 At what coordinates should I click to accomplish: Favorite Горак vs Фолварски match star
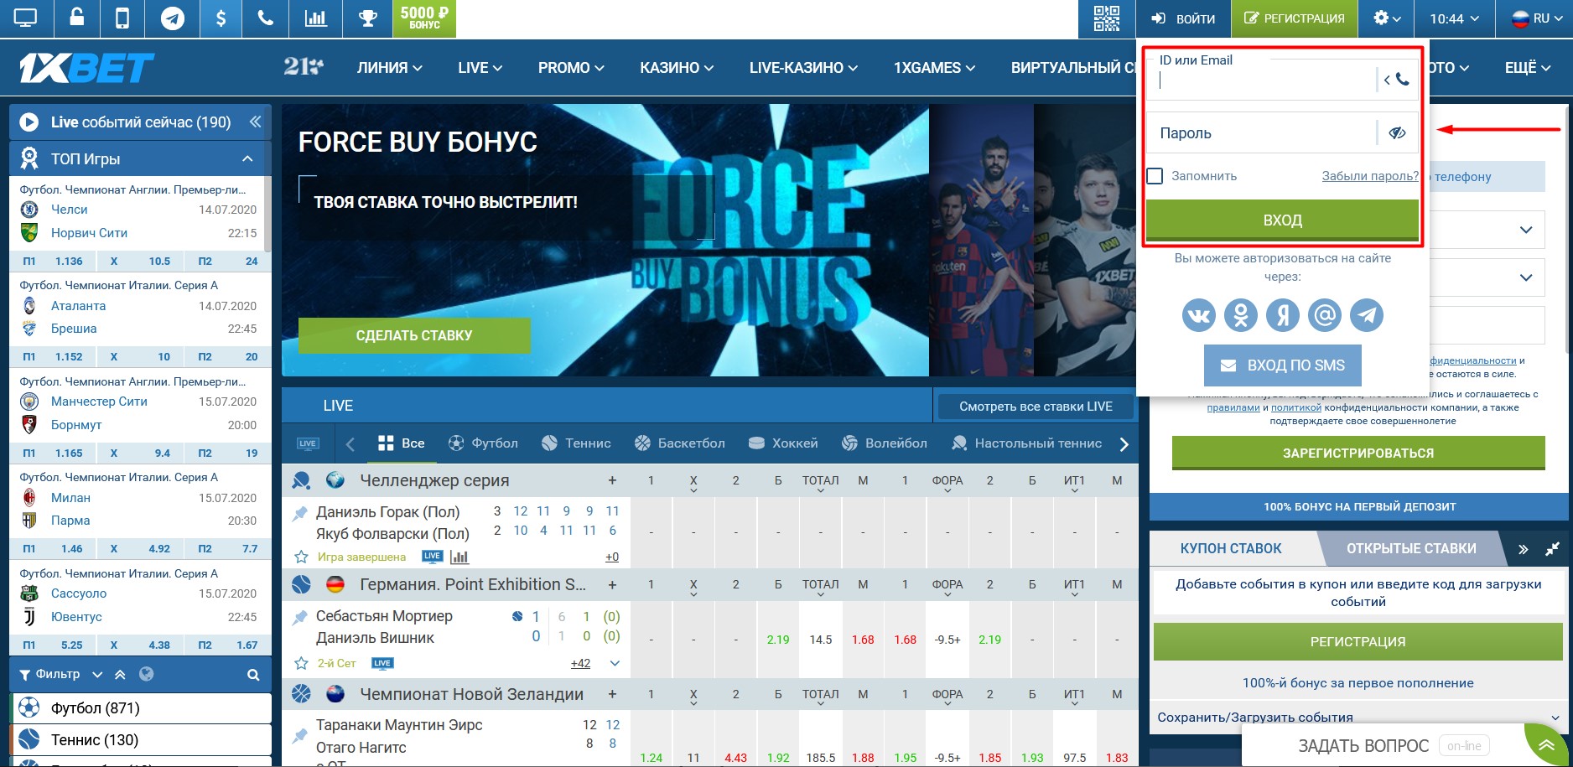pos(301,557)
